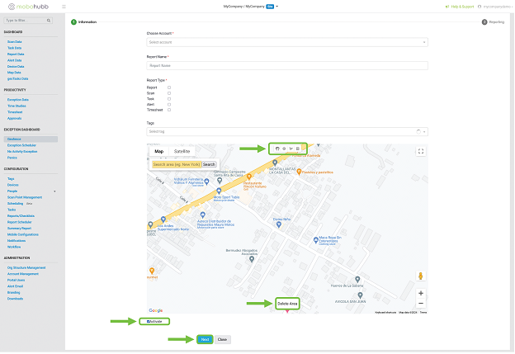Toggle map fullscreen view

421,151
